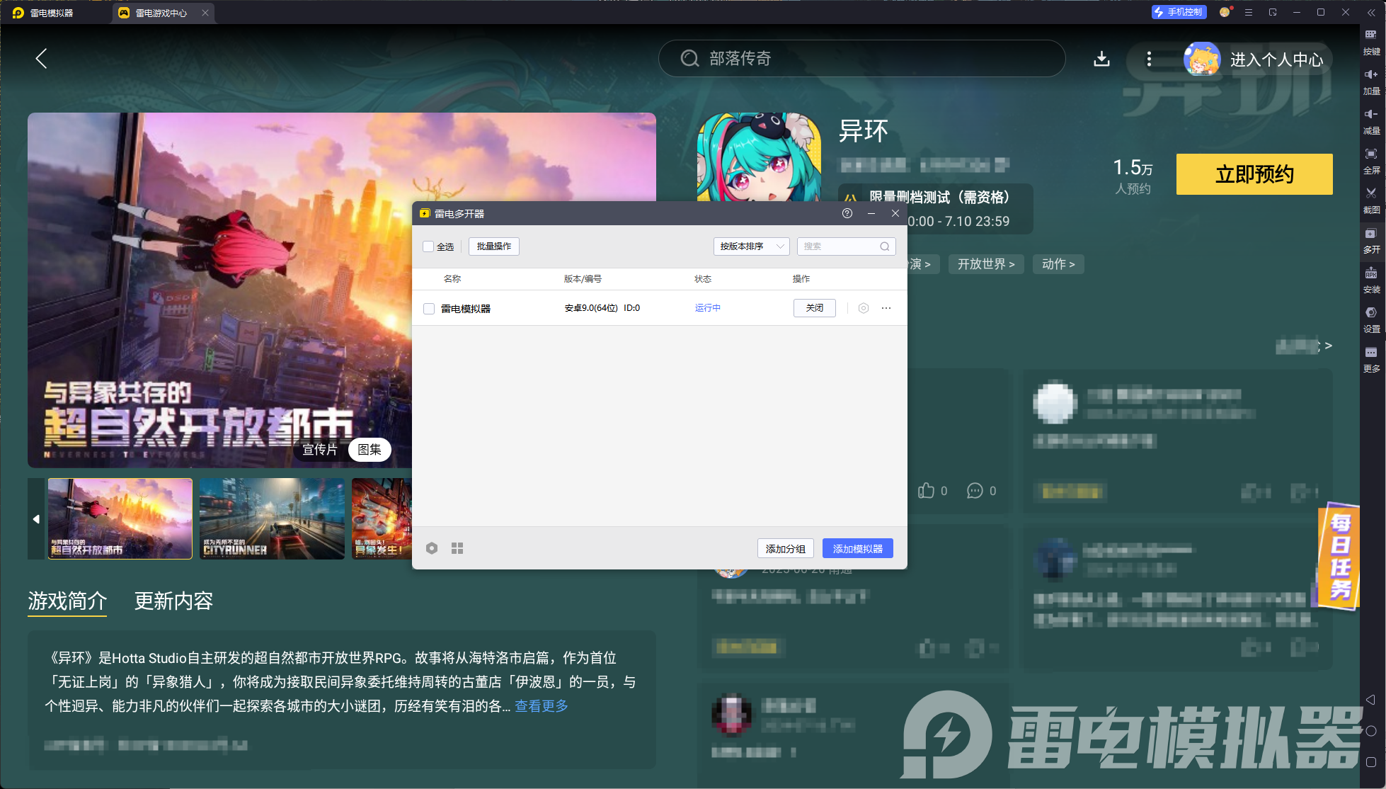This screenshot has height=789, width=1386.
Task: Click the screenshot scissors icon in sidebar
Action: [1371, 193]
